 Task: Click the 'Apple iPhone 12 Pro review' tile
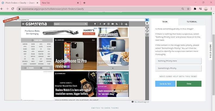[75, 54]
